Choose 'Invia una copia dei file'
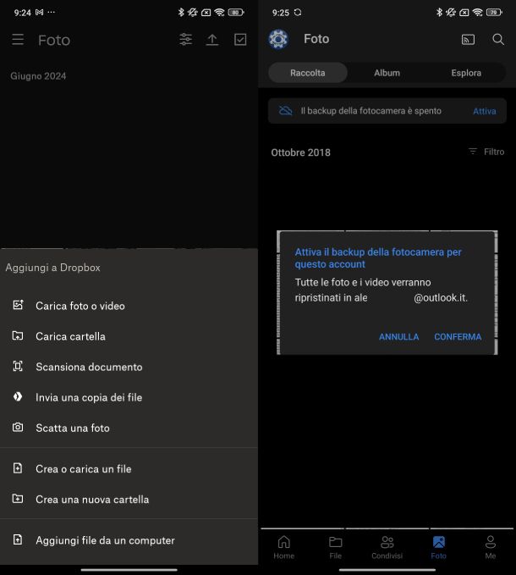This screenshot has width=516, height=575. (x=129, y=397)
